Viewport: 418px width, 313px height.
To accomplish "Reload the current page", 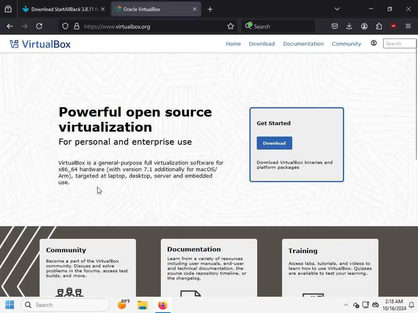I will [39, 26].
